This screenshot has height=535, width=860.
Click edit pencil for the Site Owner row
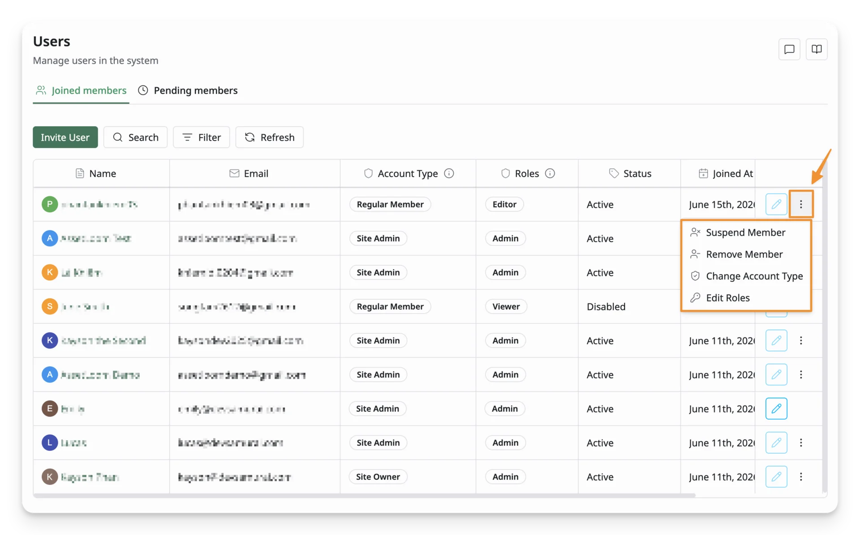coord(776,477)
